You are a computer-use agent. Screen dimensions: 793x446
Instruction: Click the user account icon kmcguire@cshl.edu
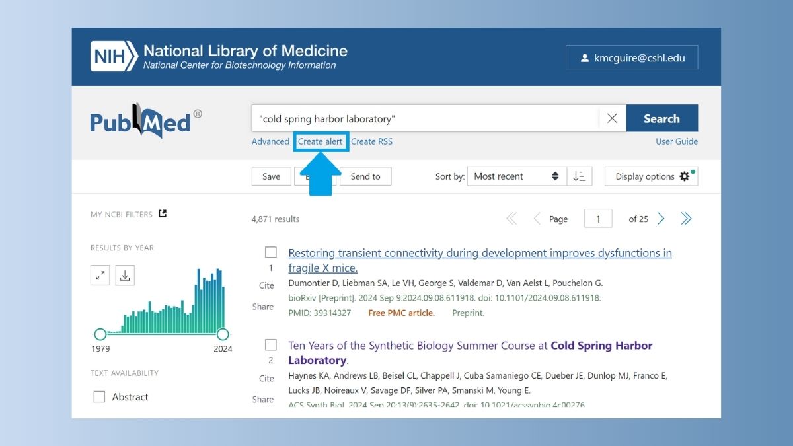632,57
